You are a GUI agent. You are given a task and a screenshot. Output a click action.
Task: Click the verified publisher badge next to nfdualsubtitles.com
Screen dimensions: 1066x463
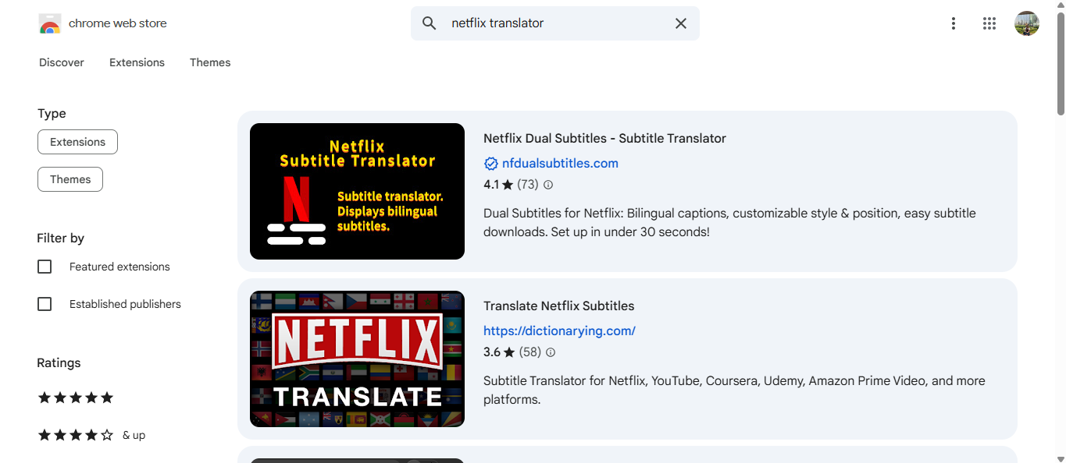point(490,163)
